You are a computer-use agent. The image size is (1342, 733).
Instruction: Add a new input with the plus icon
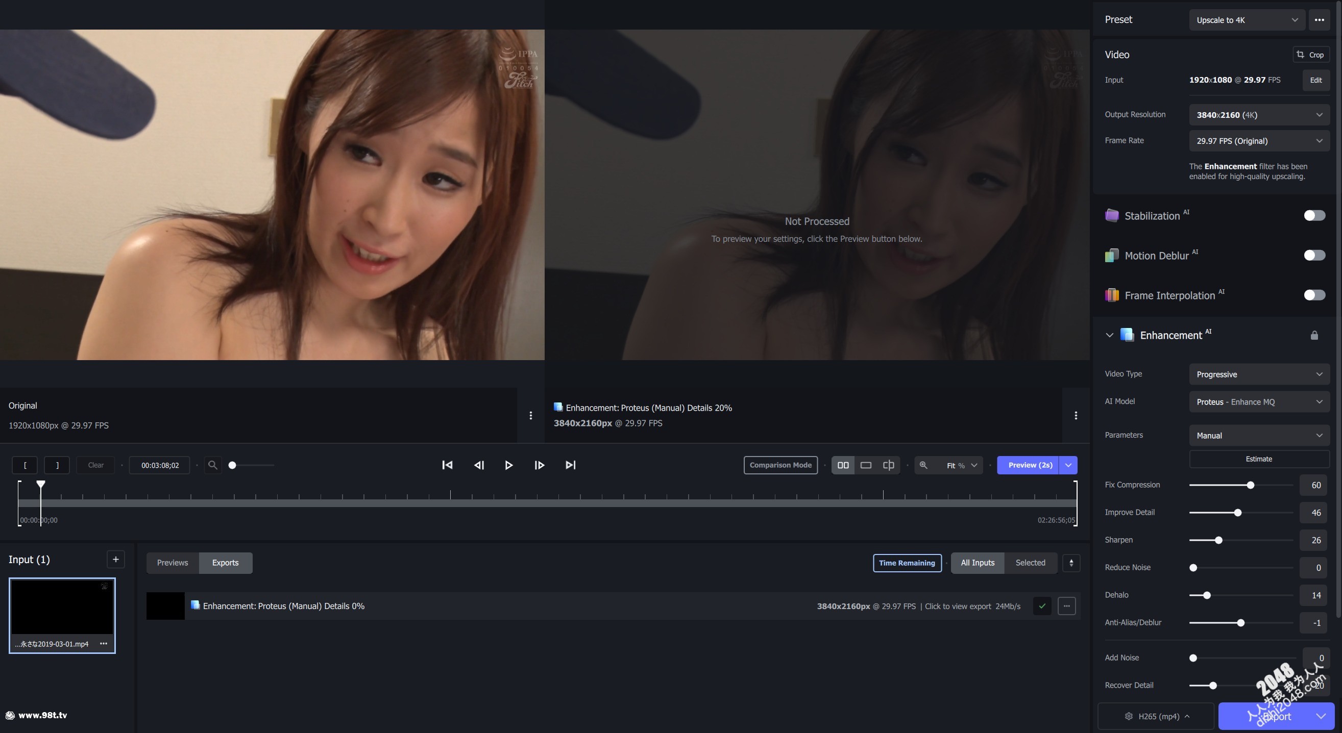116,559
